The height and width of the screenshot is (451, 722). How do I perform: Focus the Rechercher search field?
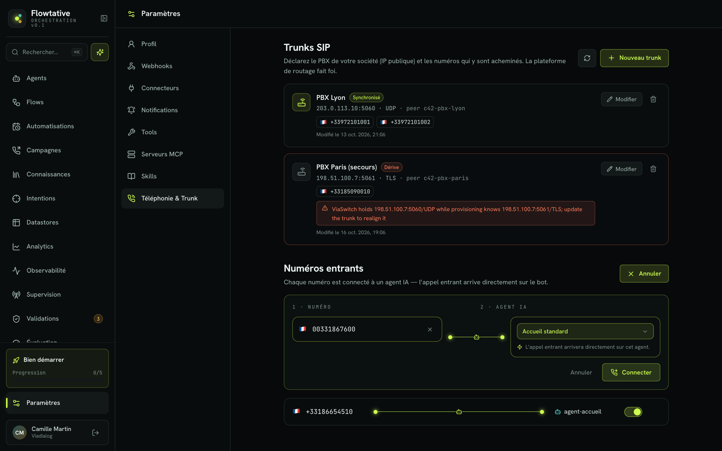pos(47,52)
